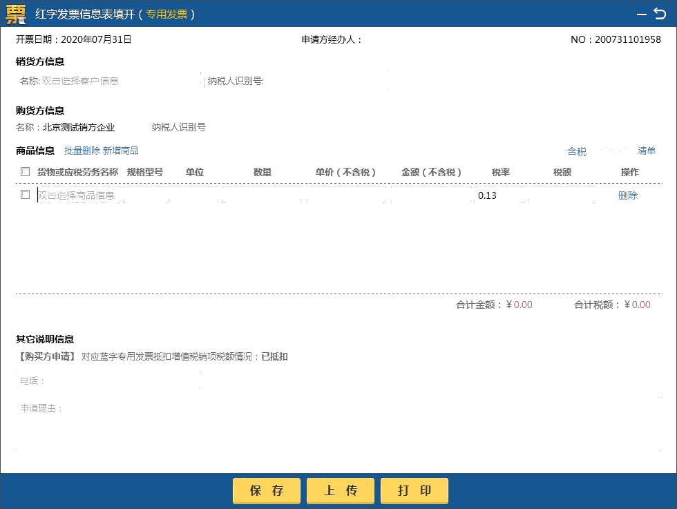This screenshot has width=677, height=509.
Task: Click the 金额(不含税) column header
Action: click(x=431, y=172)
